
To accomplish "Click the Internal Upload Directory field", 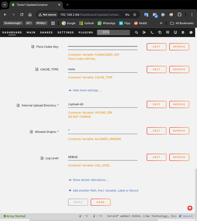I will click(103, 104).
